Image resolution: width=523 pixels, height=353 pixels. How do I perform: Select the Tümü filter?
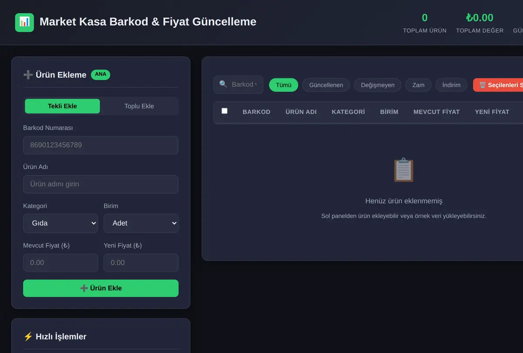pyautogui.click(x=283, y=85)
